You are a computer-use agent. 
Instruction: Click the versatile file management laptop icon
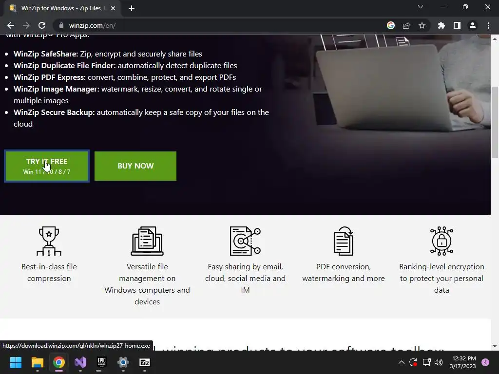[x=147, y=241]
